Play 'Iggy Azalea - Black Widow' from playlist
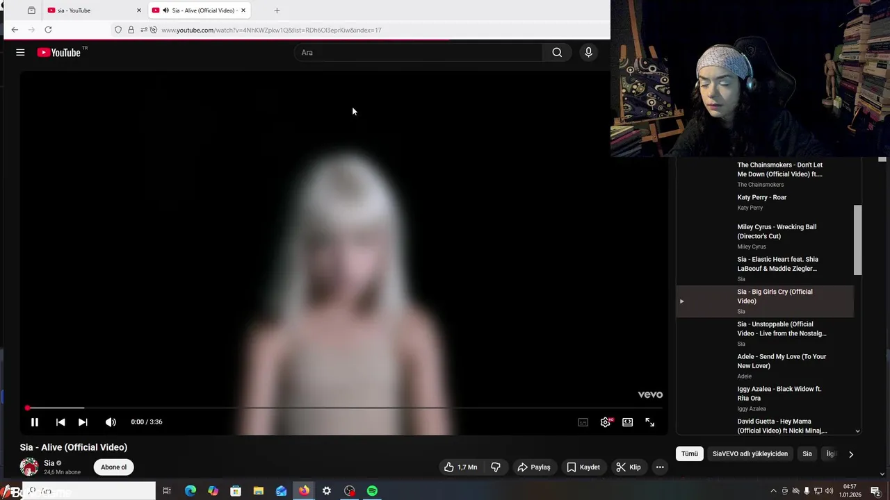 [765, 399]
